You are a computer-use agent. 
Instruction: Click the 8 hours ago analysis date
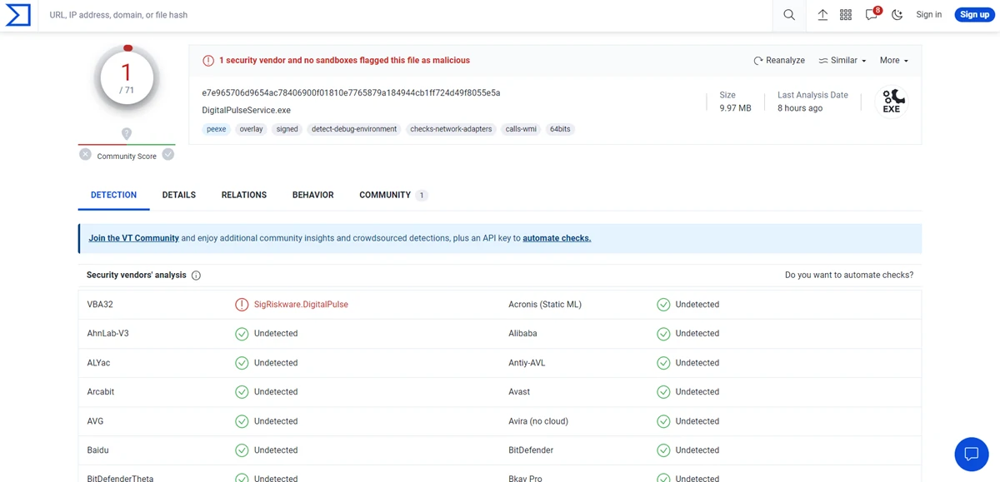(x=800, y=108)
